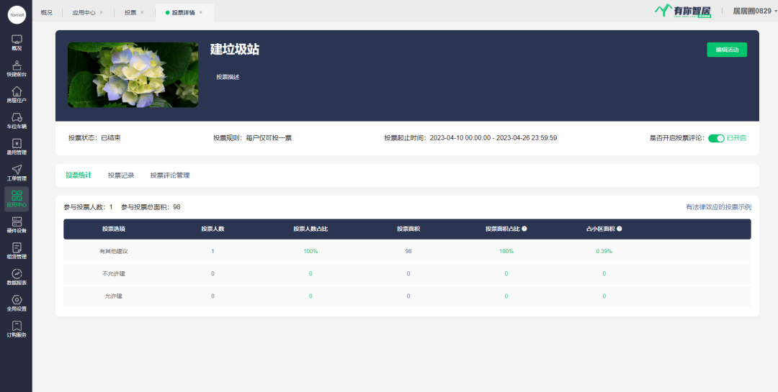Open 数据报表 in sidebar

click(16, 276)
